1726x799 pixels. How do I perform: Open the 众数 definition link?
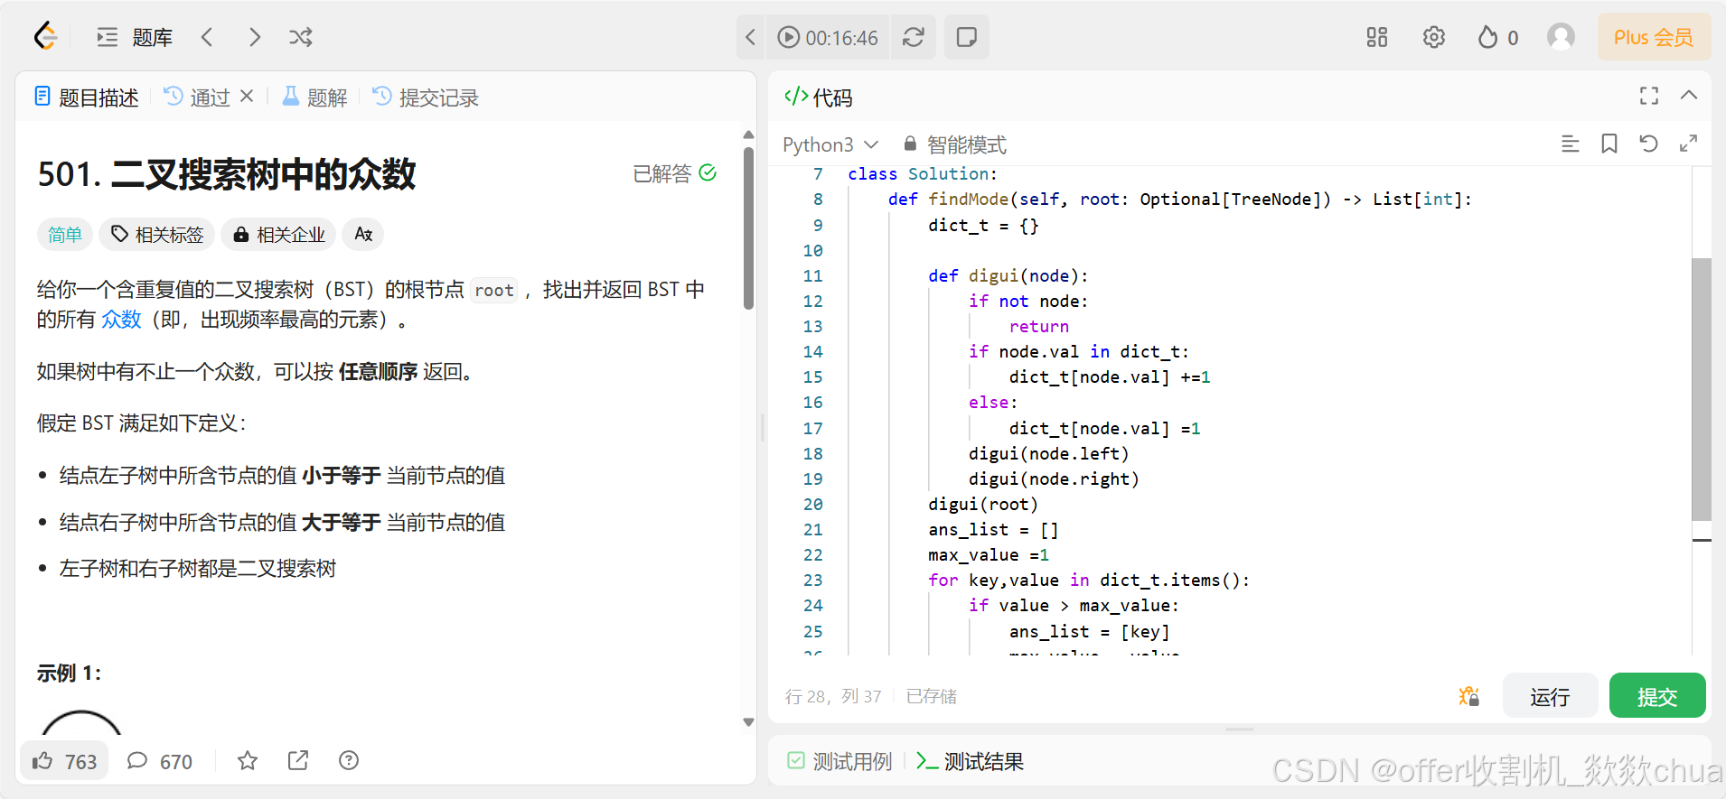pos(121,320)
